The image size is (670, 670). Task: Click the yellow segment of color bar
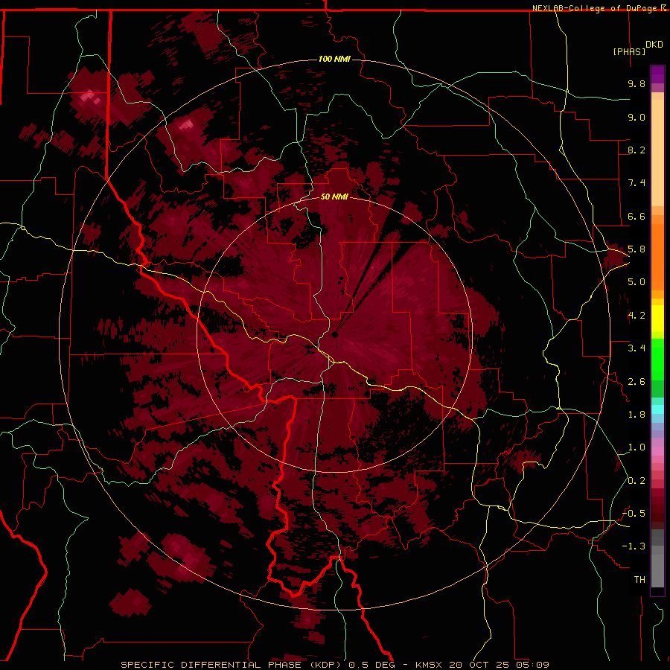click(x=657, y=319)
